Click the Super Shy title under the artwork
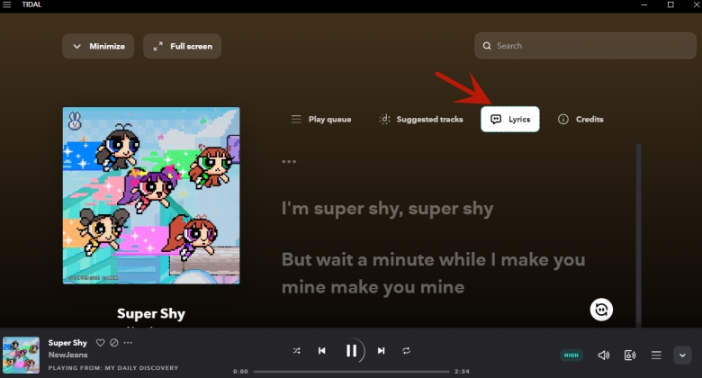The width and height of the screenshot is (702, 378). (x=151, y=314)
